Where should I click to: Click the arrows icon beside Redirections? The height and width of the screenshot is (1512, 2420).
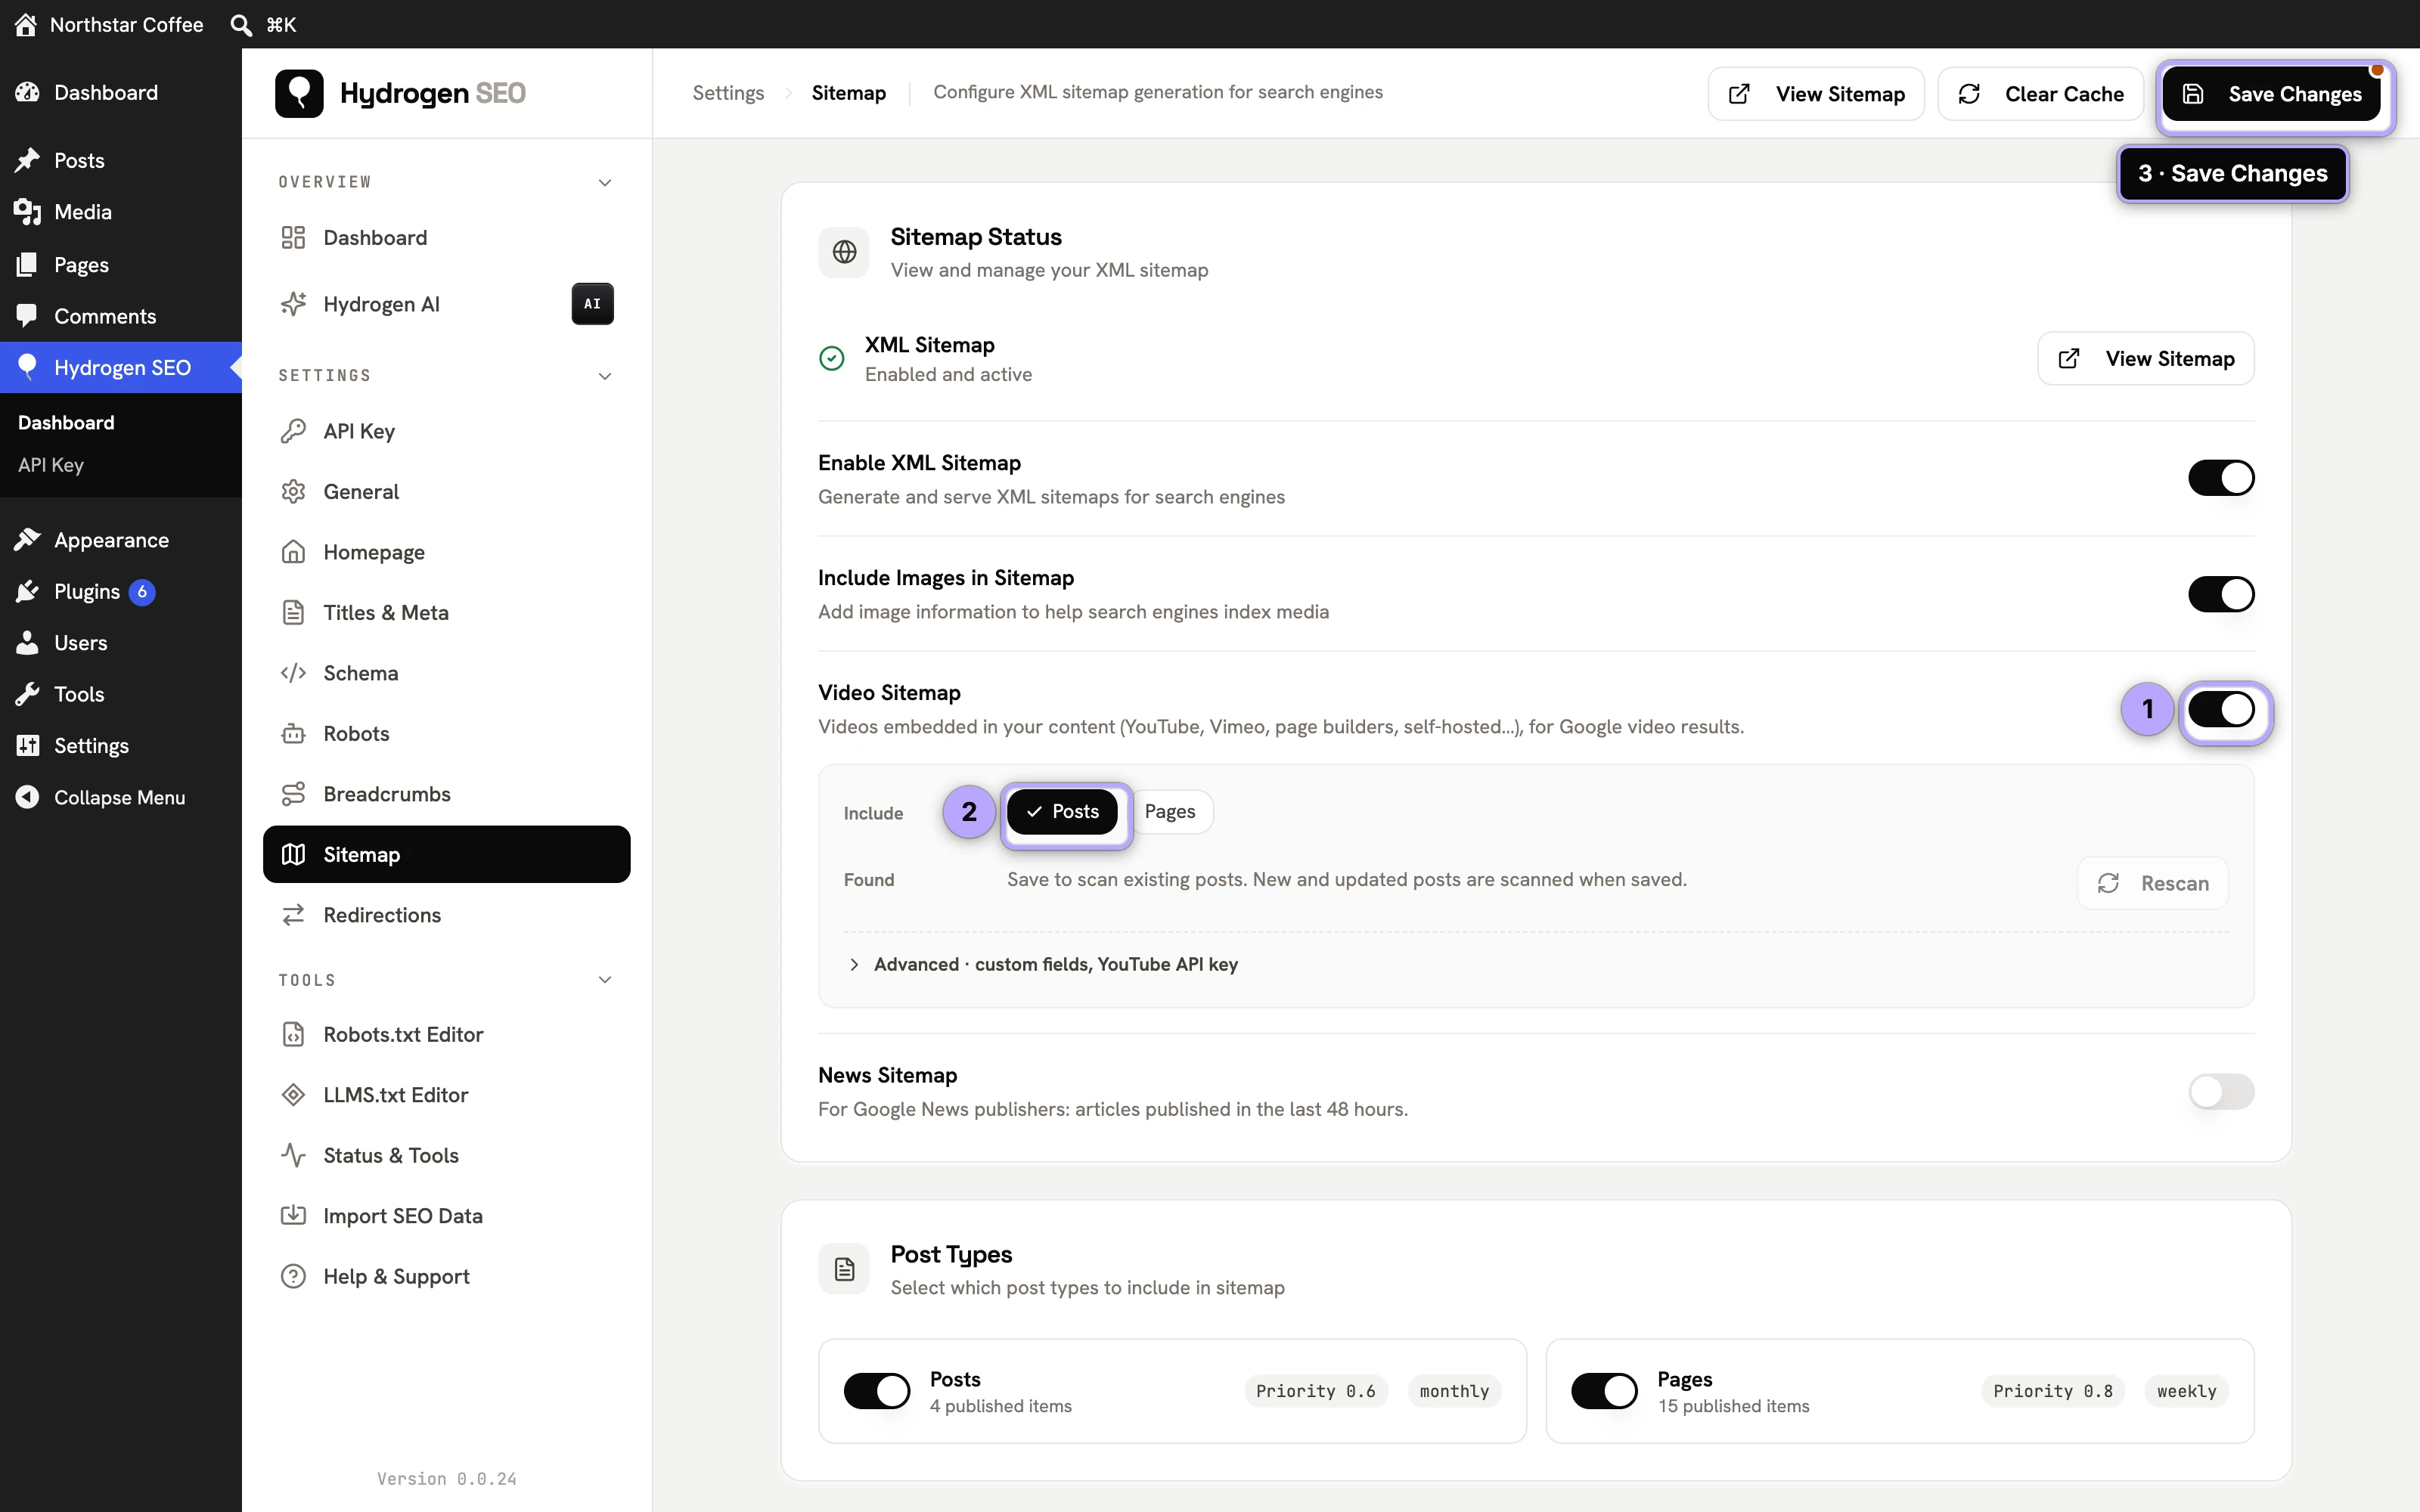pyautogui.click(x=293, y=915)
